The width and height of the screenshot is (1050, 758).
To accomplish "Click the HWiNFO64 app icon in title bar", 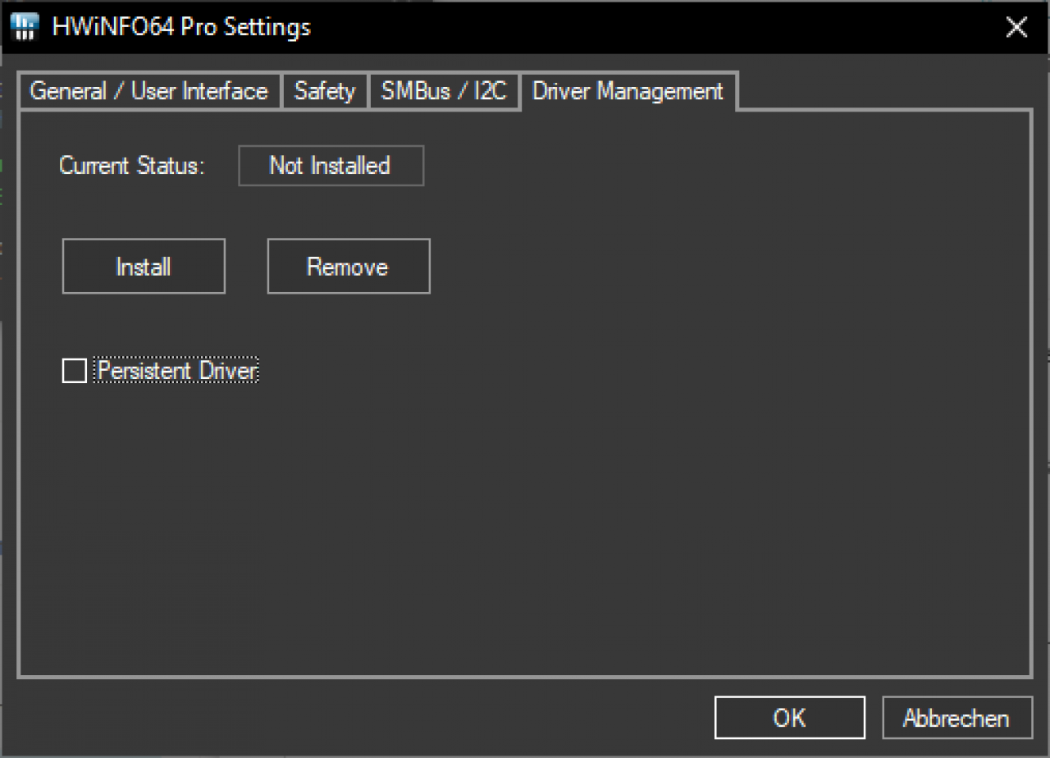I will (x=25, y=27).
